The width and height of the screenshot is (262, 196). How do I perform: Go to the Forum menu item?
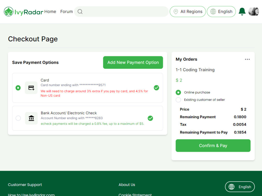click(x=67, y=11)
